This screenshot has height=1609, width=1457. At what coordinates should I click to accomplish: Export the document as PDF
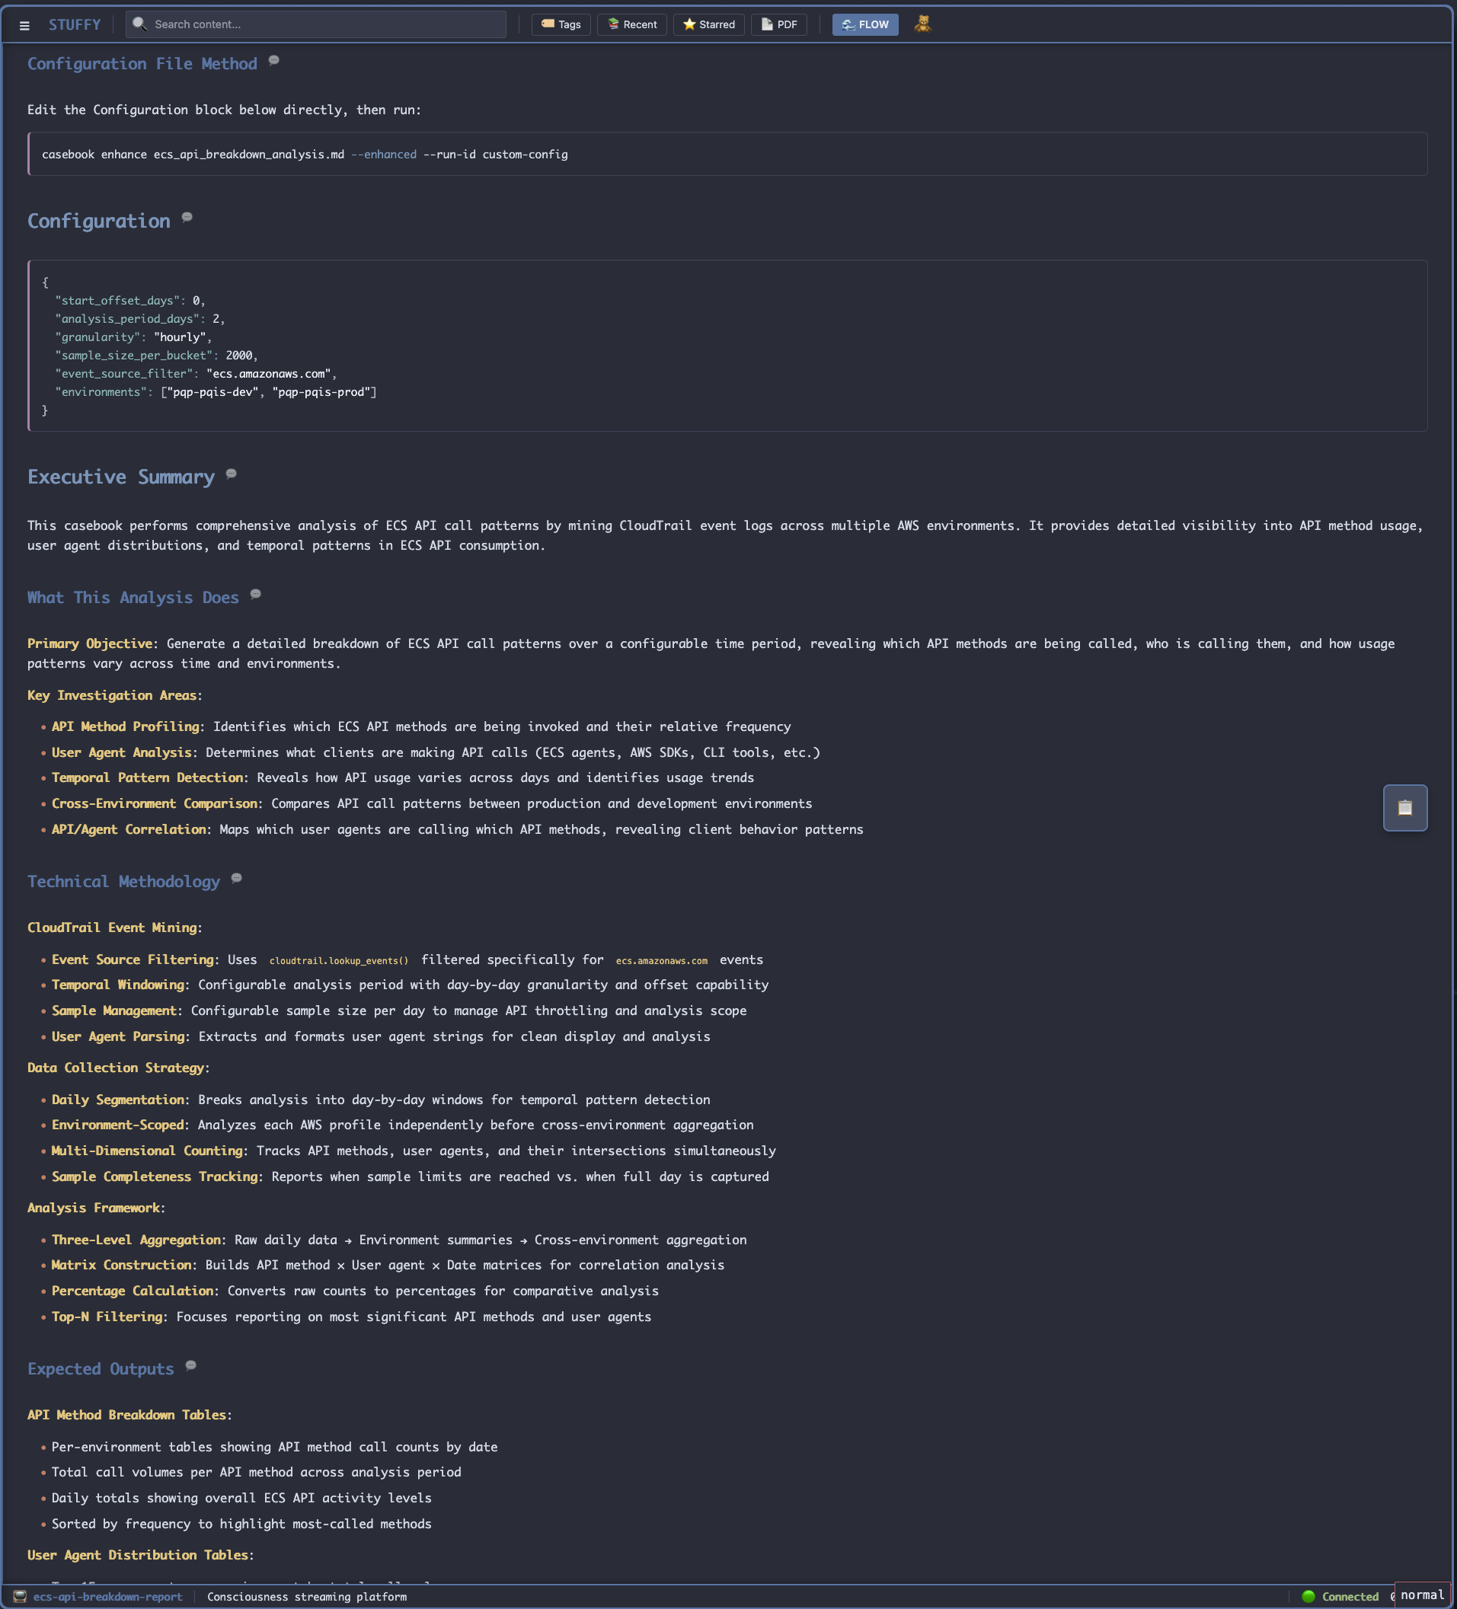778,24
